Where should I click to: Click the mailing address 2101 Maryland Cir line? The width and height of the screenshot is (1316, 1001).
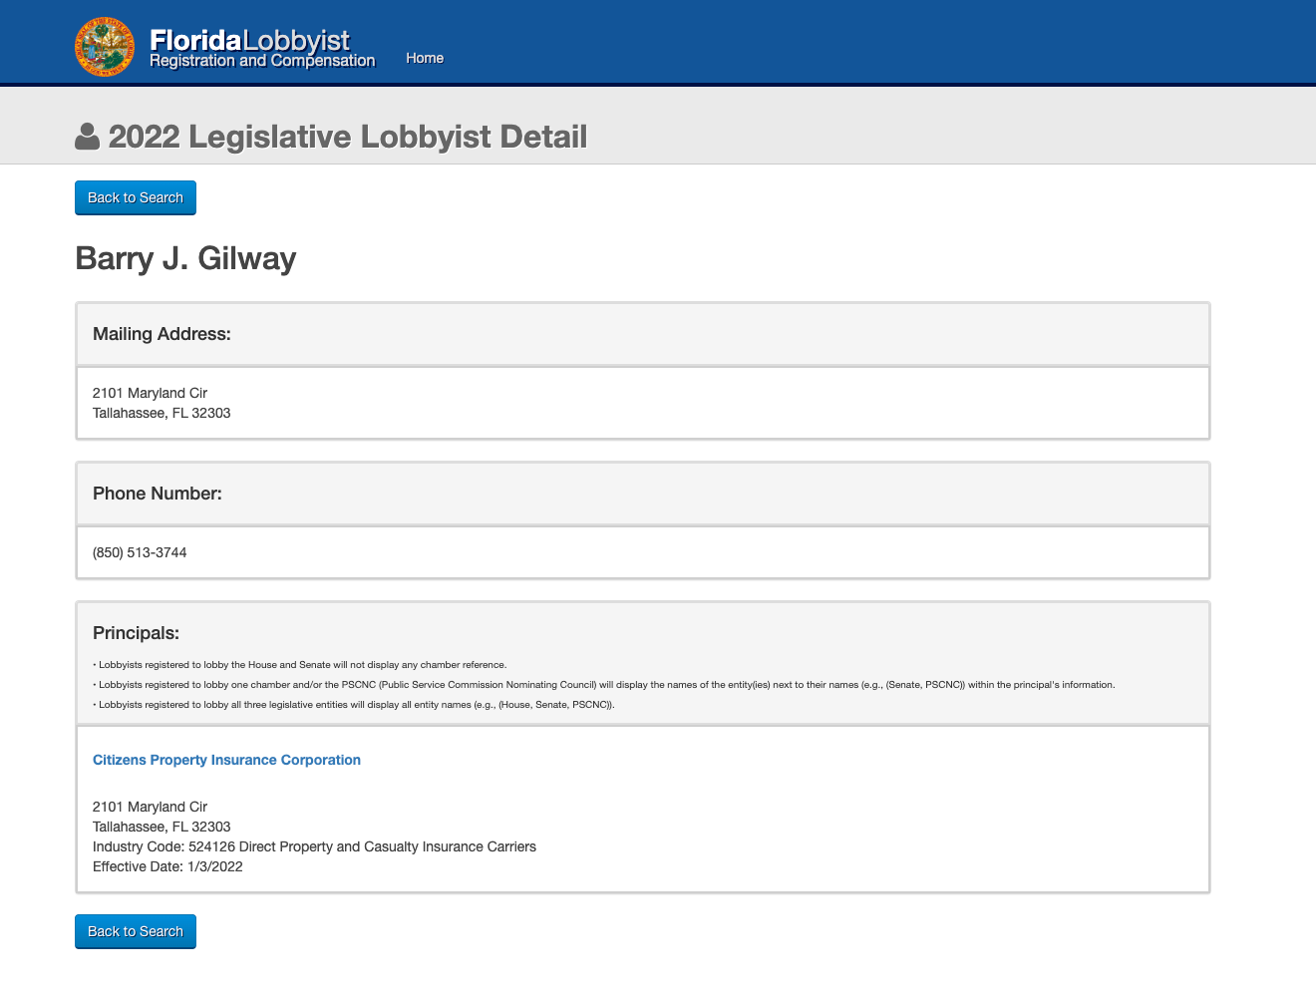point(150,393)
